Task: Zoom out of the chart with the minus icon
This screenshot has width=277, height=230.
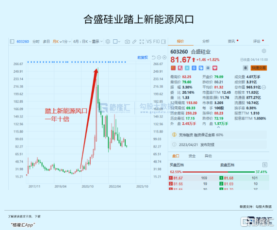Action: tap(159, 57)
